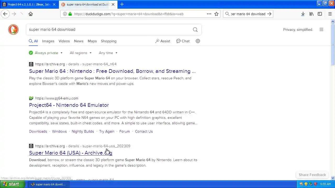Open the page actions three-dot menu
The height and width of the screenshot is (188, 335).
209,14
